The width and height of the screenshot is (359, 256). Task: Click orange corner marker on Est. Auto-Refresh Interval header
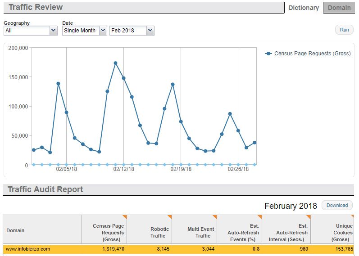pos(309,217)
